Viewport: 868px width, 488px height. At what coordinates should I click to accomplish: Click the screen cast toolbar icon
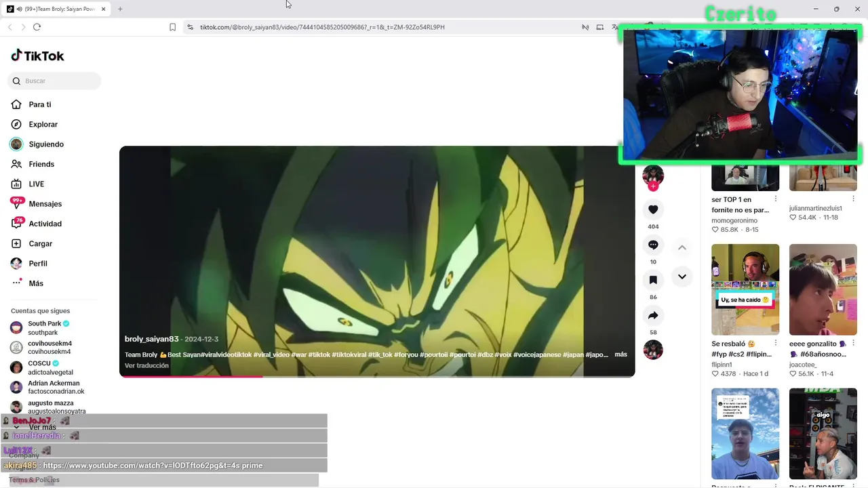599,27
